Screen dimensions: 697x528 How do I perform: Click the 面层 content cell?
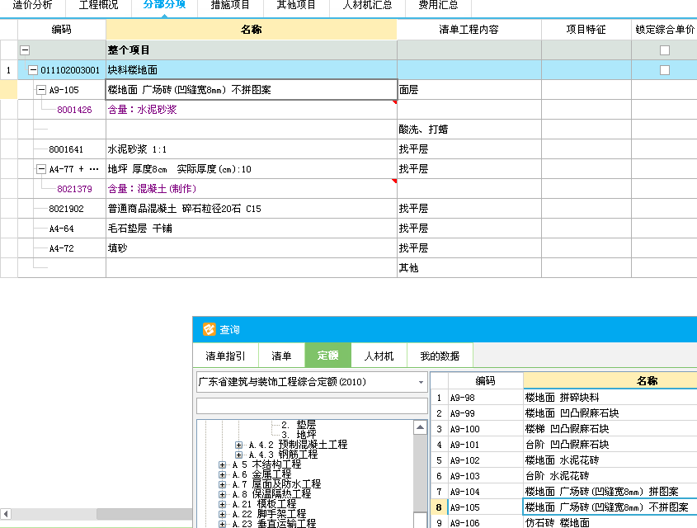click(469, 90)
